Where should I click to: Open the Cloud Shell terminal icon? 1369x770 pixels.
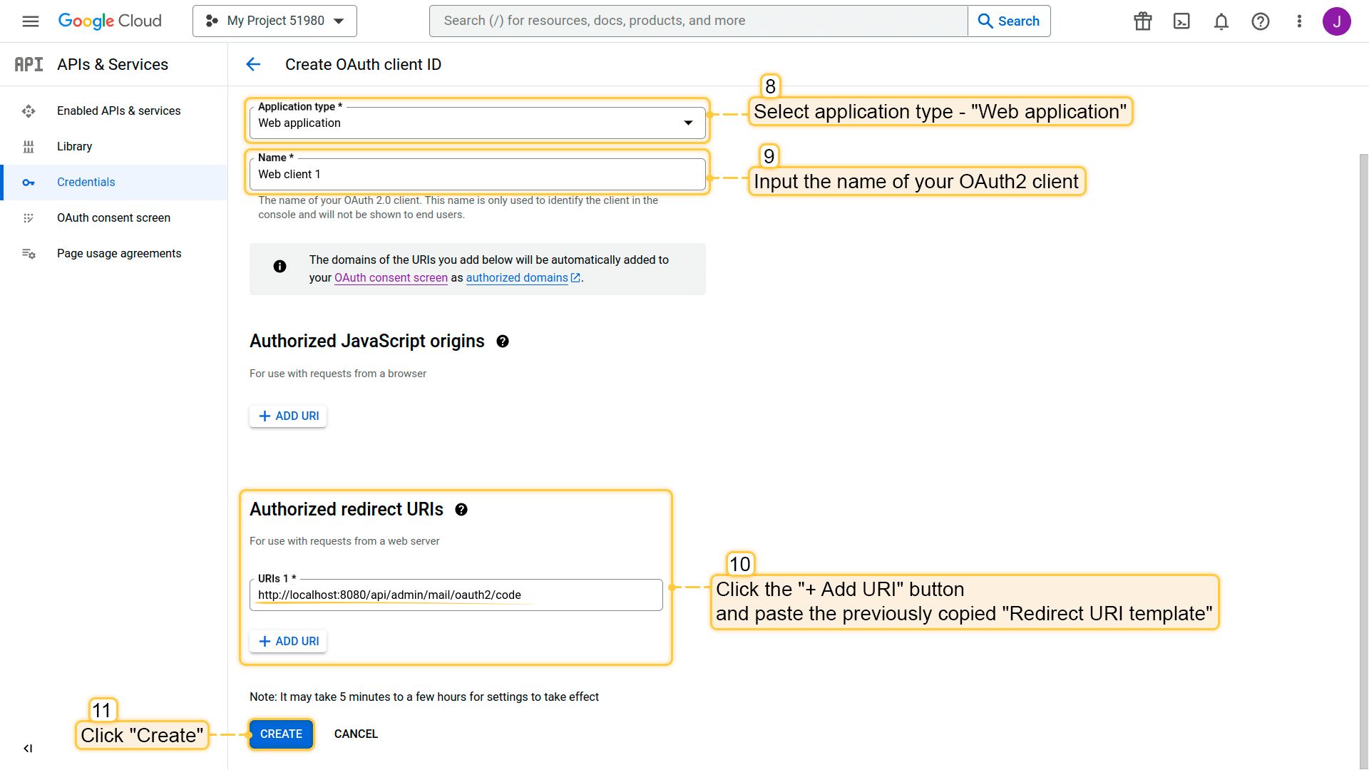tap(1181, 21)
